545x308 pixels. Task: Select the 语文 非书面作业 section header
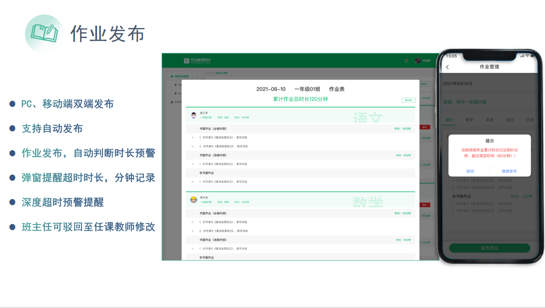pos(300,173)
